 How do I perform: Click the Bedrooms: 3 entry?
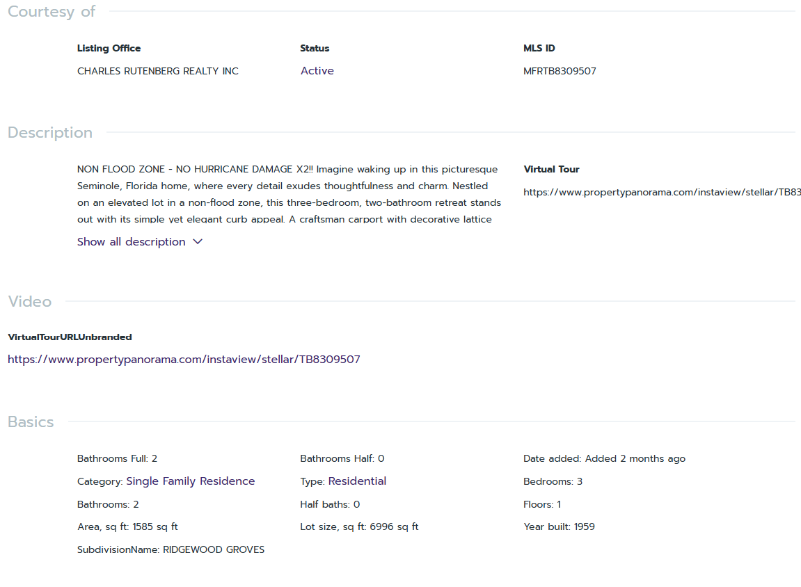553,481
